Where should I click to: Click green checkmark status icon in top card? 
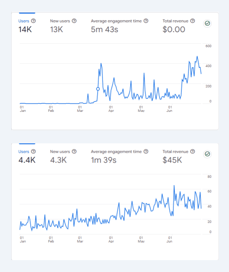point(207,23)
